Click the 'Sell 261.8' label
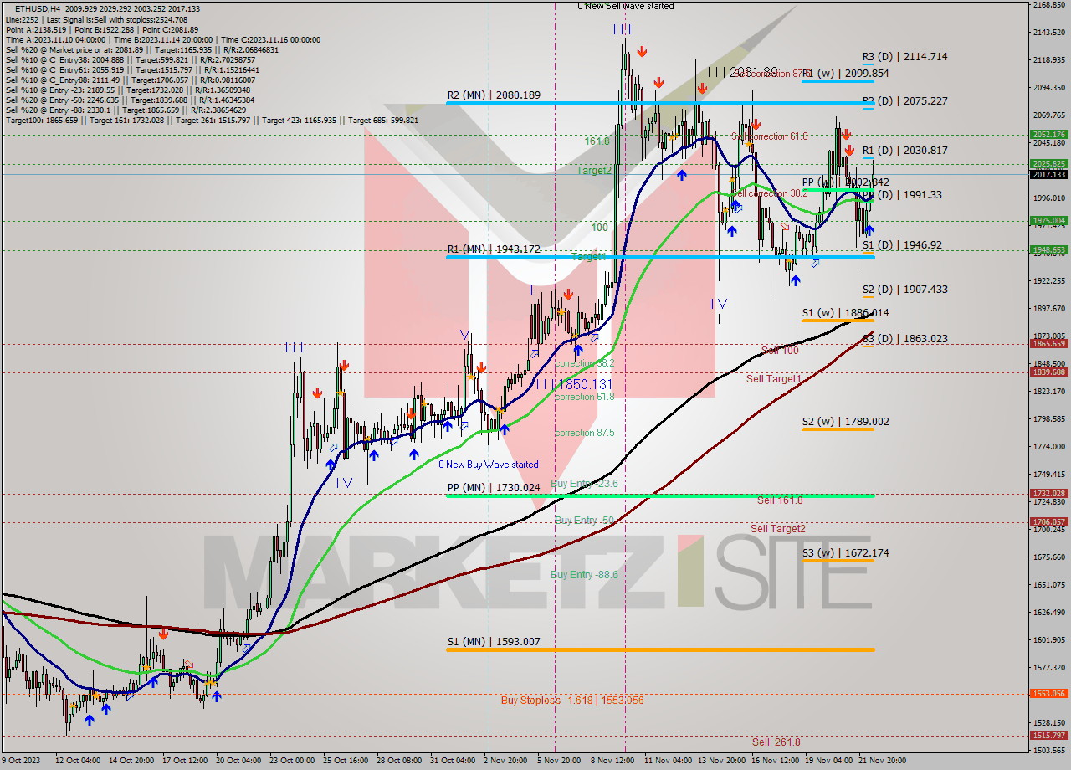The width and height of the screenshot is (1071, 770). coord(776,742)
